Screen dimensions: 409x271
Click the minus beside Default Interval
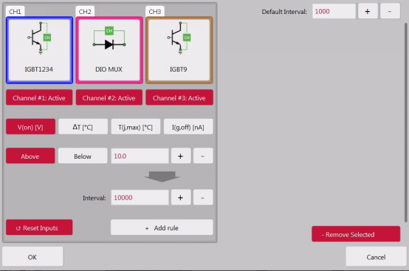pyautogui.click(x=390, y=11)
